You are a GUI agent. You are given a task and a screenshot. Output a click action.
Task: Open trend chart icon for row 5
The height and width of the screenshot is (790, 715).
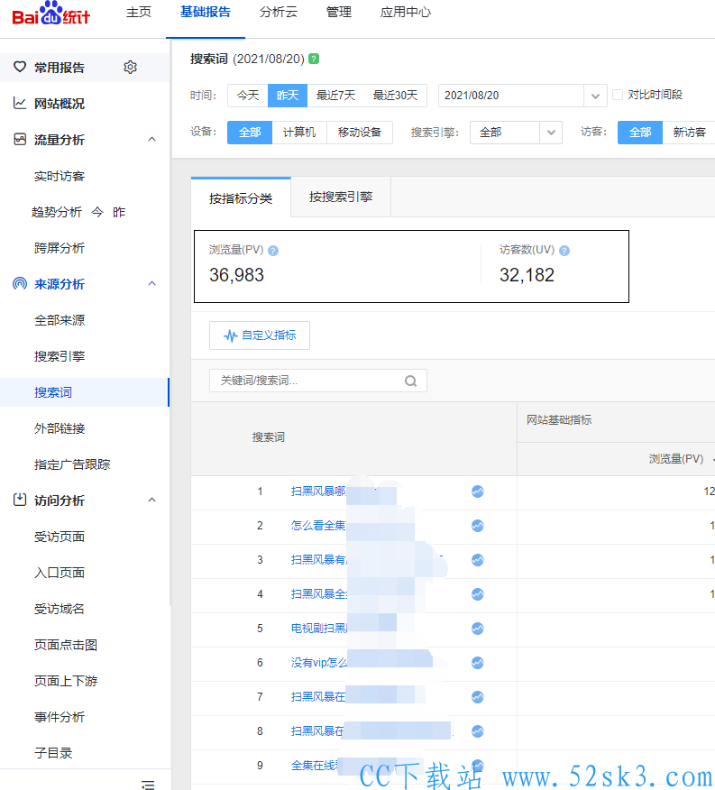(478, 629)
